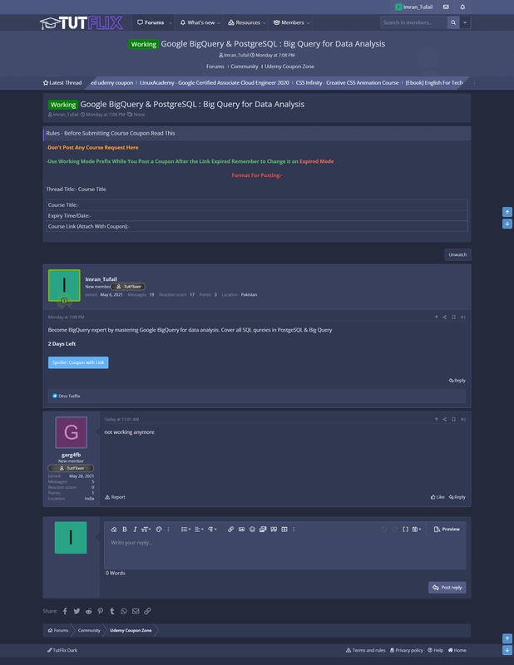
Task: Share thread on Reddit
Action: click(88, 611)
